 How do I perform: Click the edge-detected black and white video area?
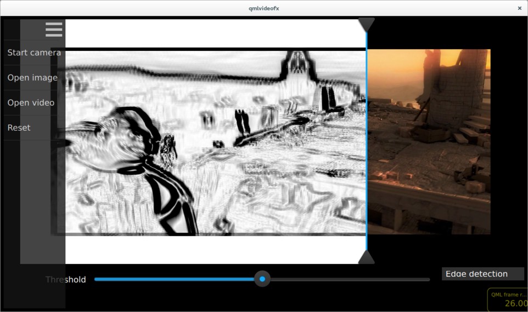(220, 142)
